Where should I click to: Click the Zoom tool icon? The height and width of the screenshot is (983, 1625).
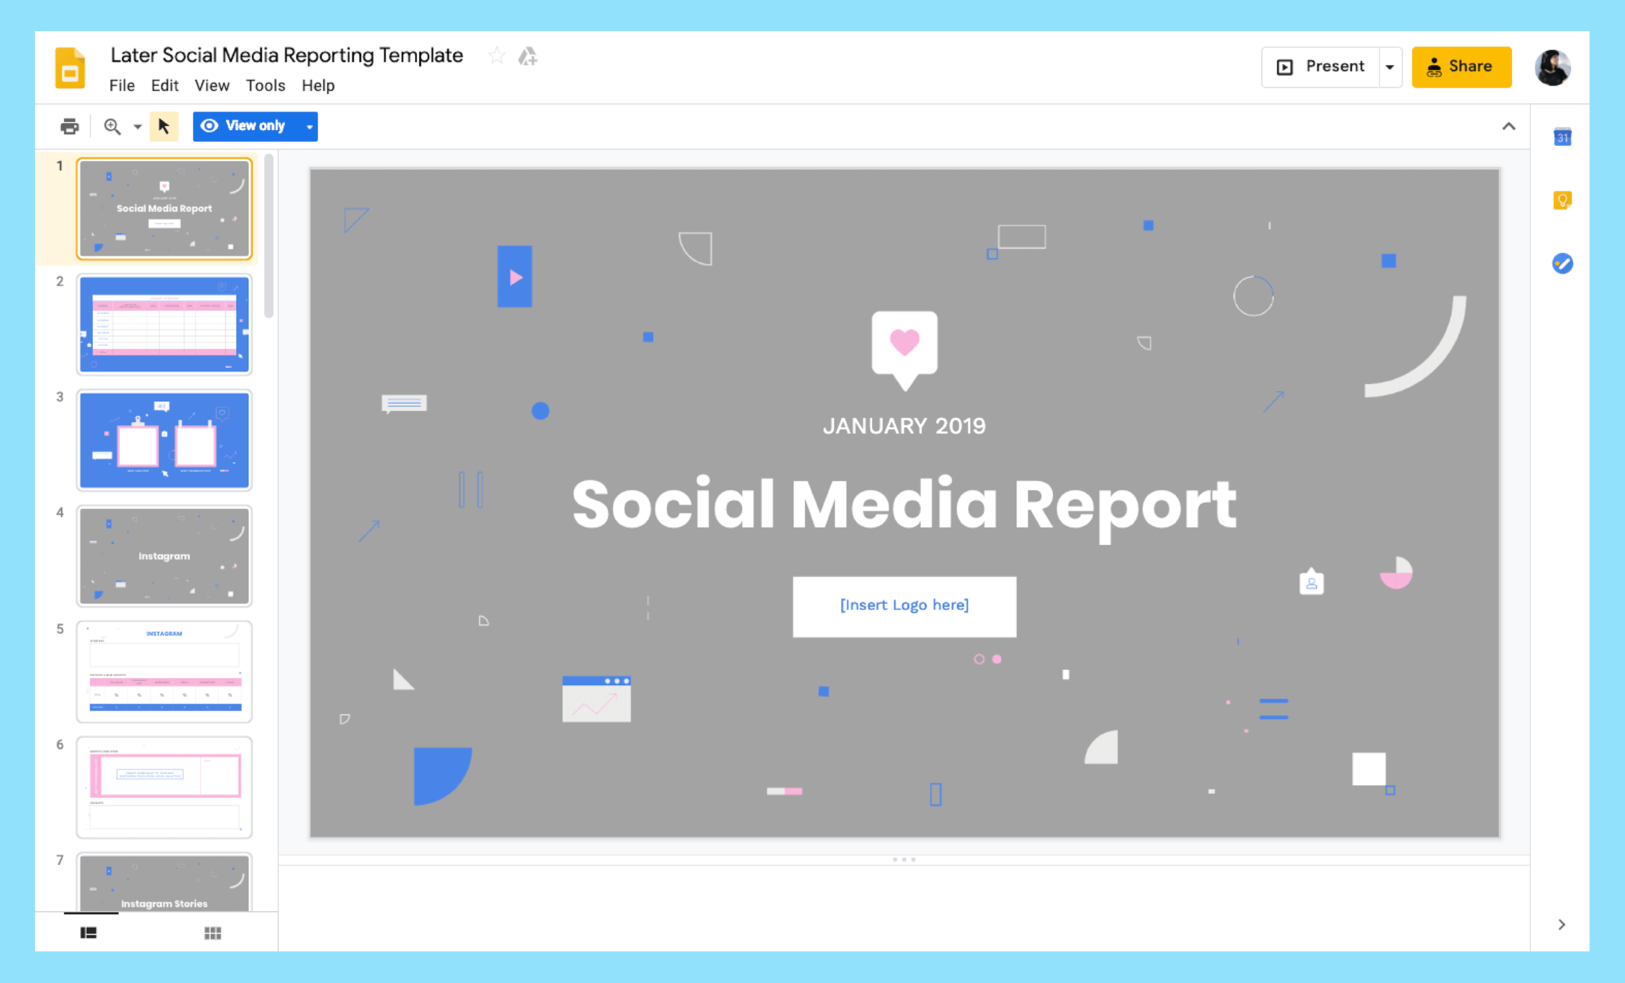click(x=112, y=126)
